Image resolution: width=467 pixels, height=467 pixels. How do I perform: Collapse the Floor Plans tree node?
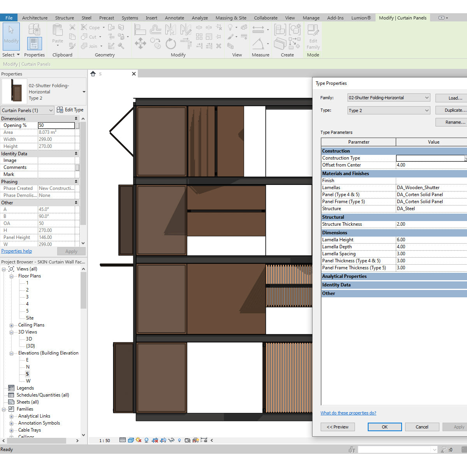(x=11, y=276)
